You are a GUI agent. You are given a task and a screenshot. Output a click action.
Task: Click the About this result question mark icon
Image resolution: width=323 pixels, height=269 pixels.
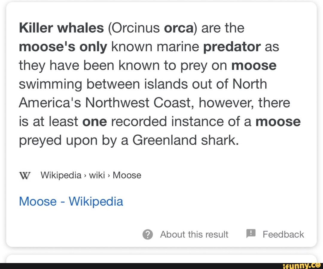147,235
